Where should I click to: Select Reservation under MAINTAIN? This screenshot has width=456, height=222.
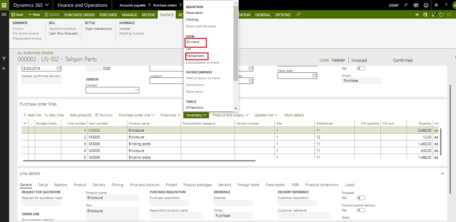[195, 13]
